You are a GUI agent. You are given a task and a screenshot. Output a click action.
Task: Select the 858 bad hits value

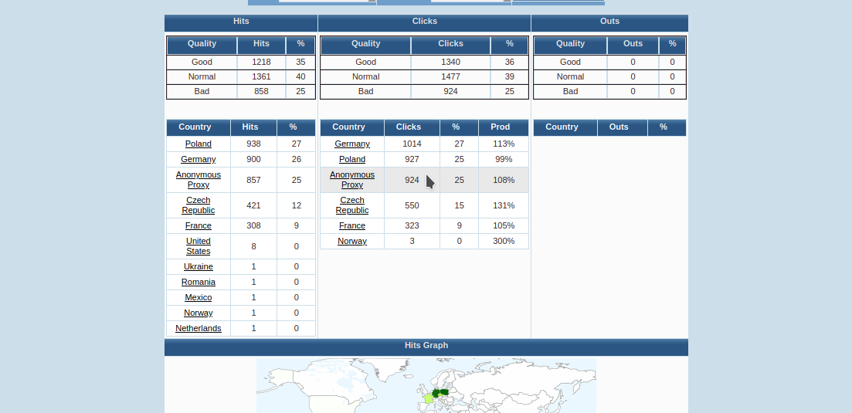click(261, 91)
